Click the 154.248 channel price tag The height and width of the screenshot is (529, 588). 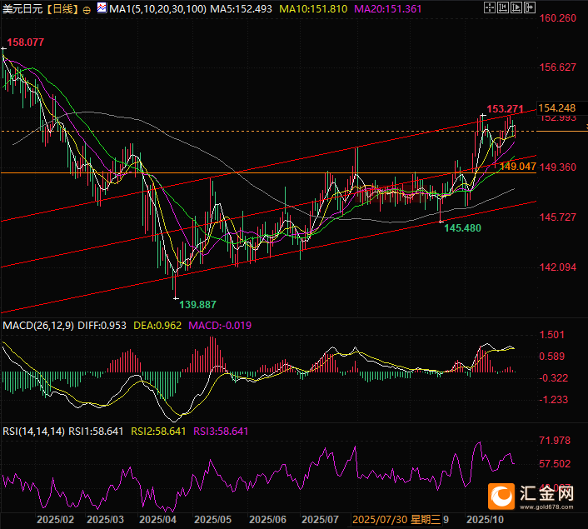pos(556,108)
